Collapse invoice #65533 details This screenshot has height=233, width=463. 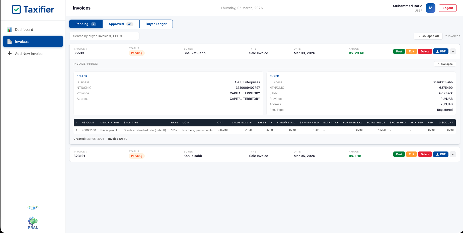[x=445, y=64]
